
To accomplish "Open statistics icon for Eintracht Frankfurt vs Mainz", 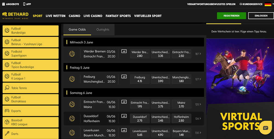I will click(124, 102).
